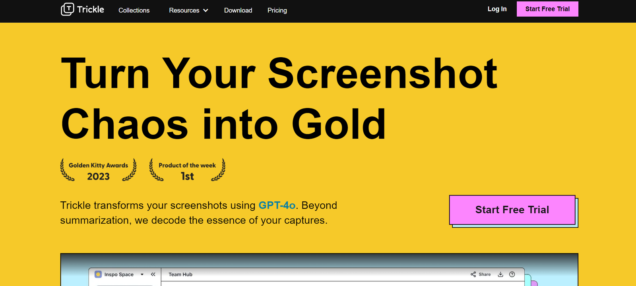
Task: Click the chevron next to Resources
Action: pos(206,11)
